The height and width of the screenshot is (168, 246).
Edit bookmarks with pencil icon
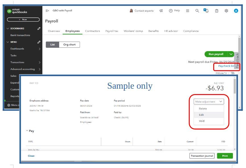point(39,28)
